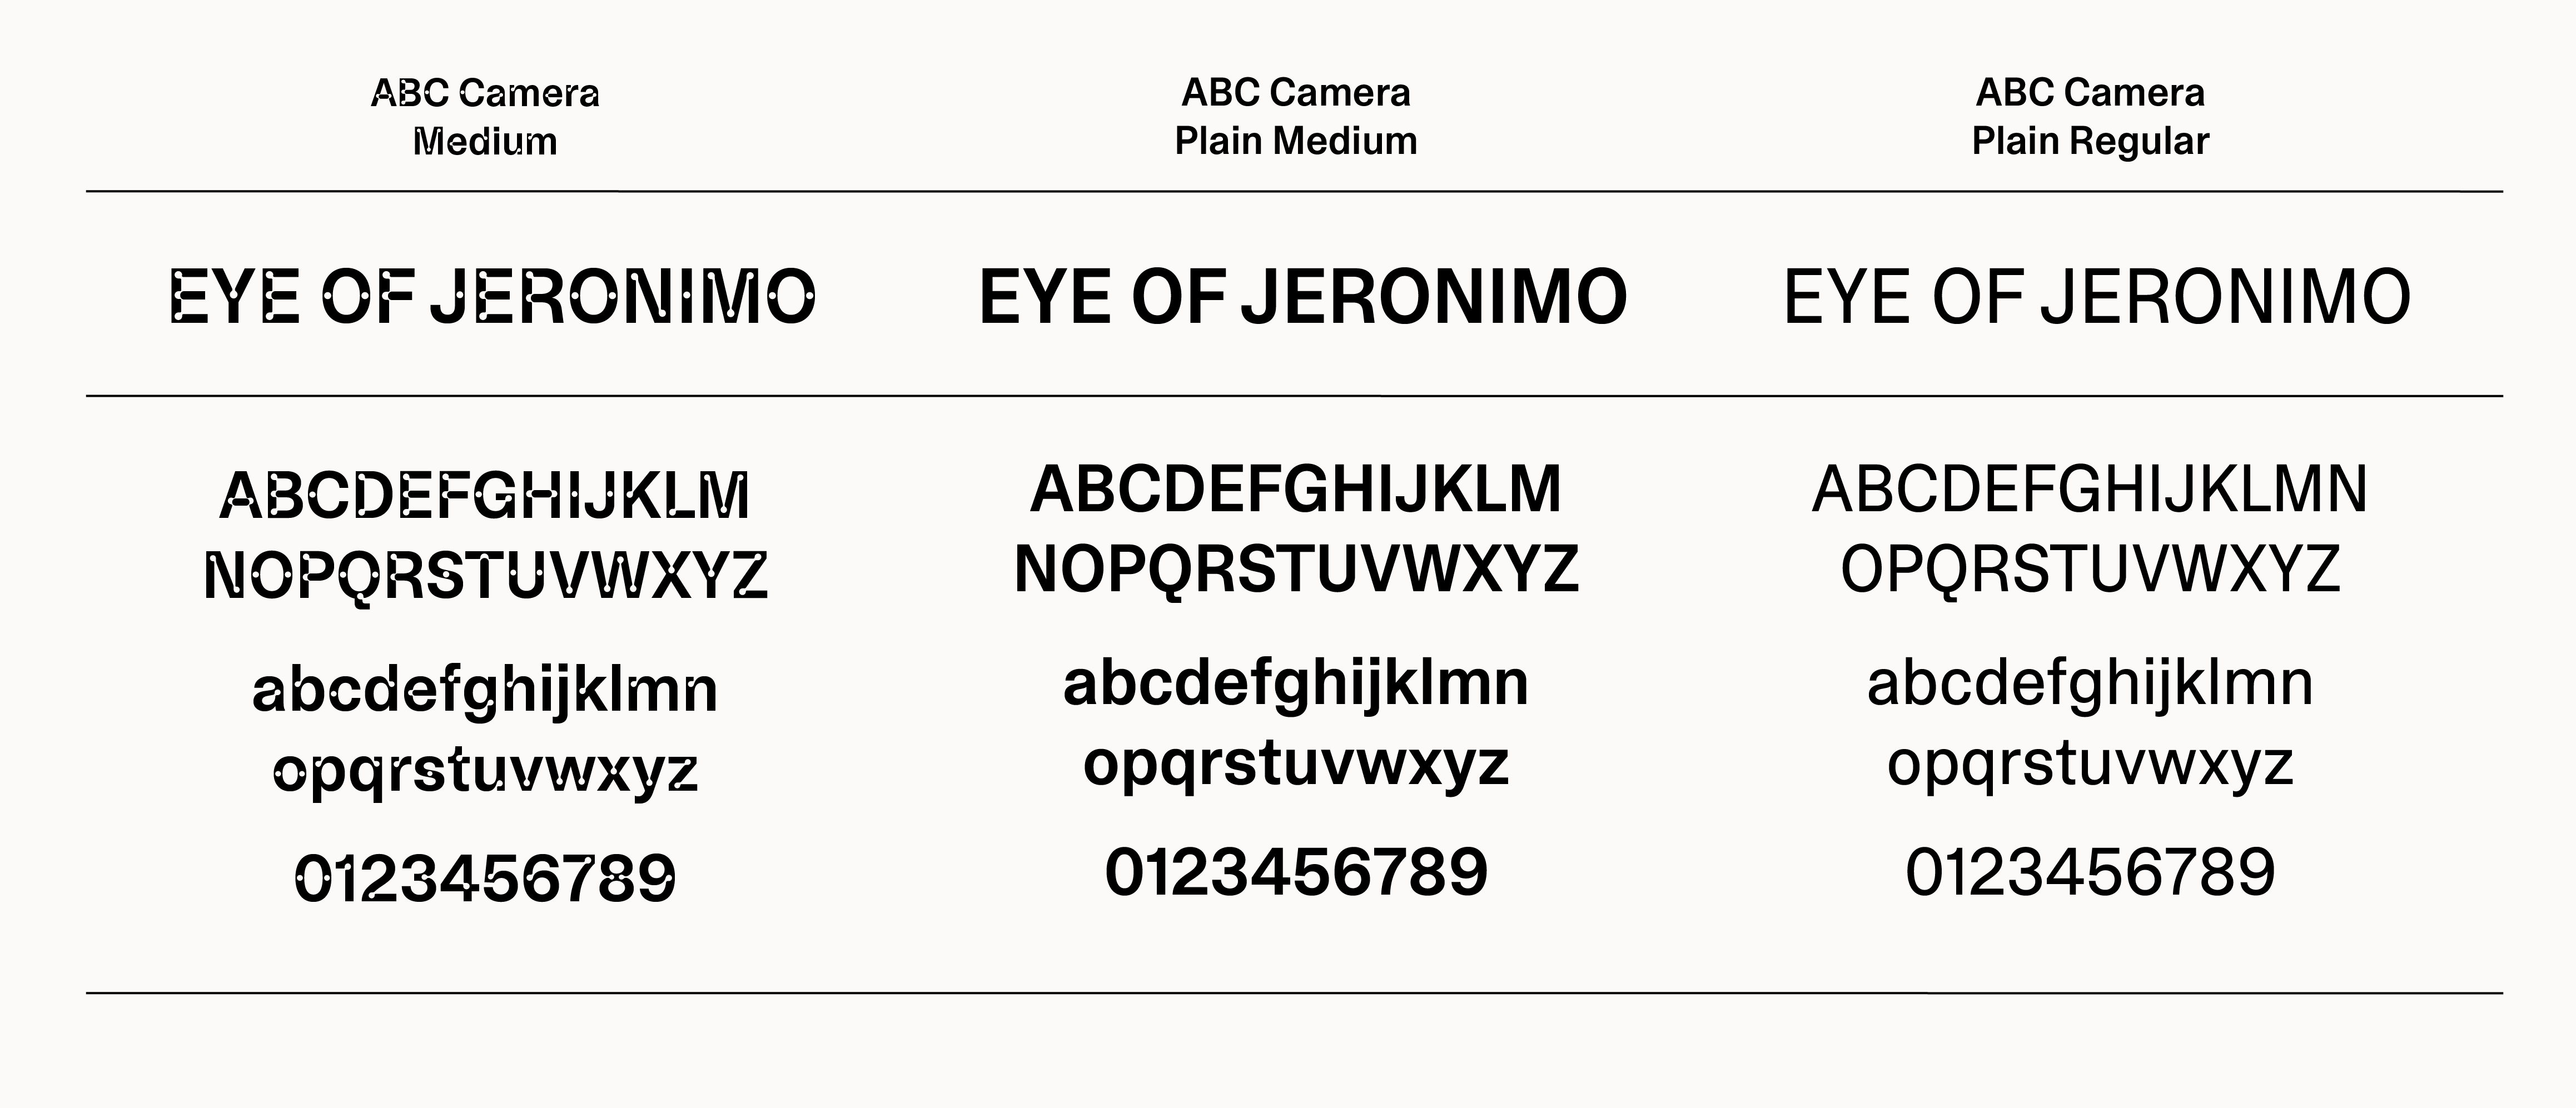Screen dimensions: 2576x1108
Task: Click the "ABC Camera Plain Regular" heading
Action: (2090, 117)
